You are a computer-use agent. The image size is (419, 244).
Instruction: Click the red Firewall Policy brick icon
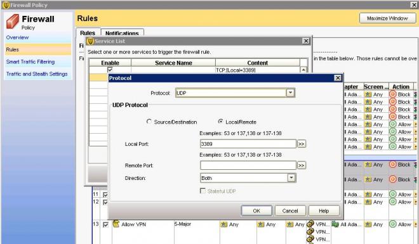13,22
